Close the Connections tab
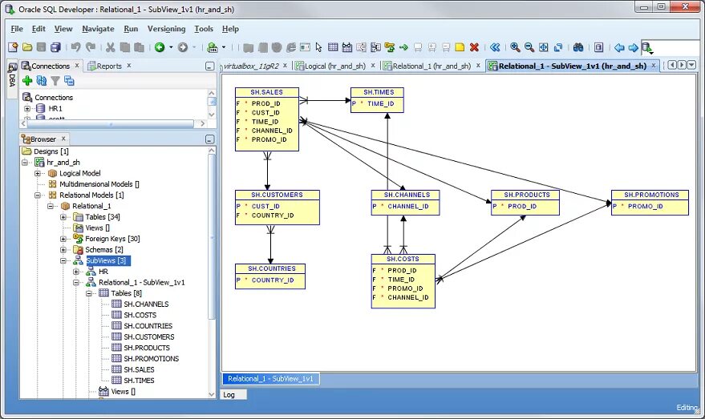Screen dimensions: 705x419 coord(77,66)
